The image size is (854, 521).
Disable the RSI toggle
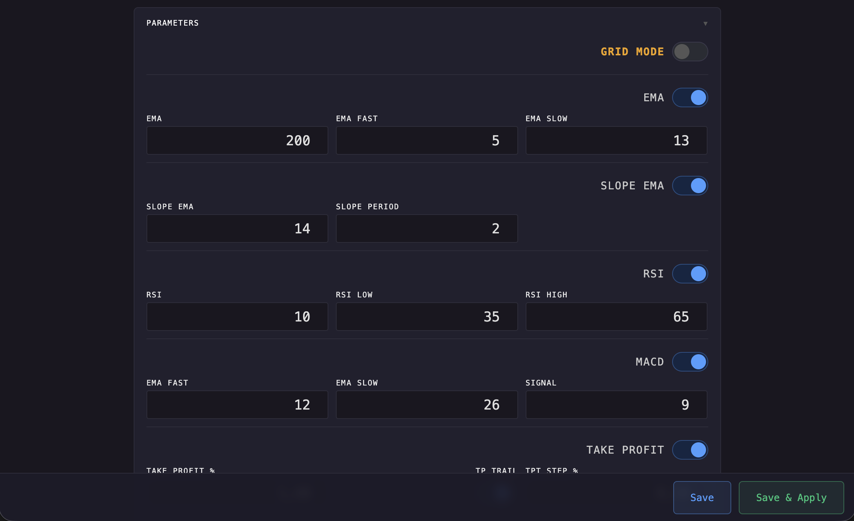tap(690, 274)
